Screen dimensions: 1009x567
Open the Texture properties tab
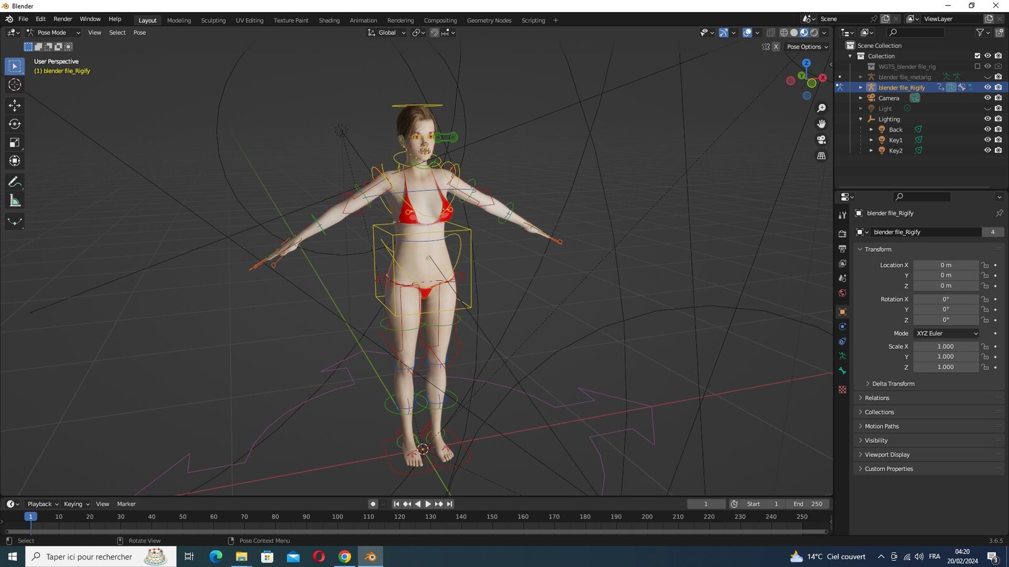tap(842, 389)
